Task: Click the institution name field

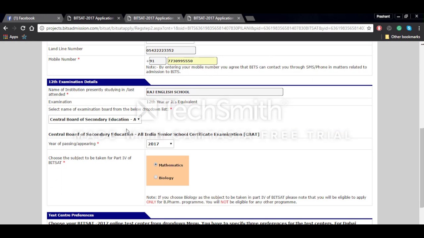Action: pos(215,92)
